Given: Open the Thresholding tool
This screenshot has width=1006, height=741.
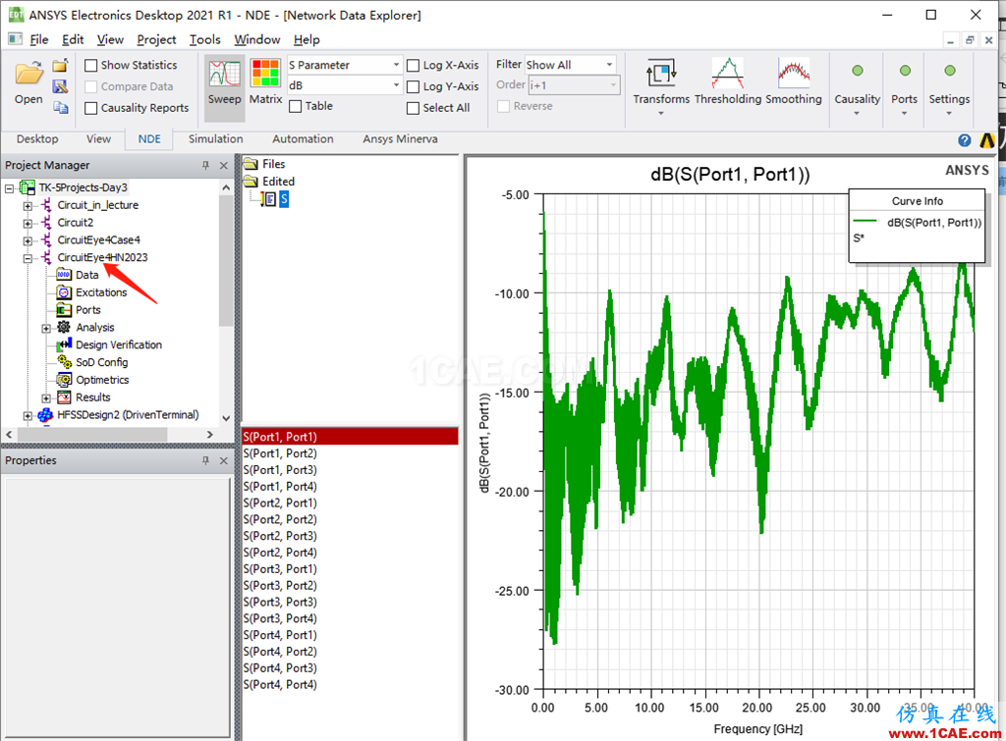Looking at the screenshot, I should [728, 73].
